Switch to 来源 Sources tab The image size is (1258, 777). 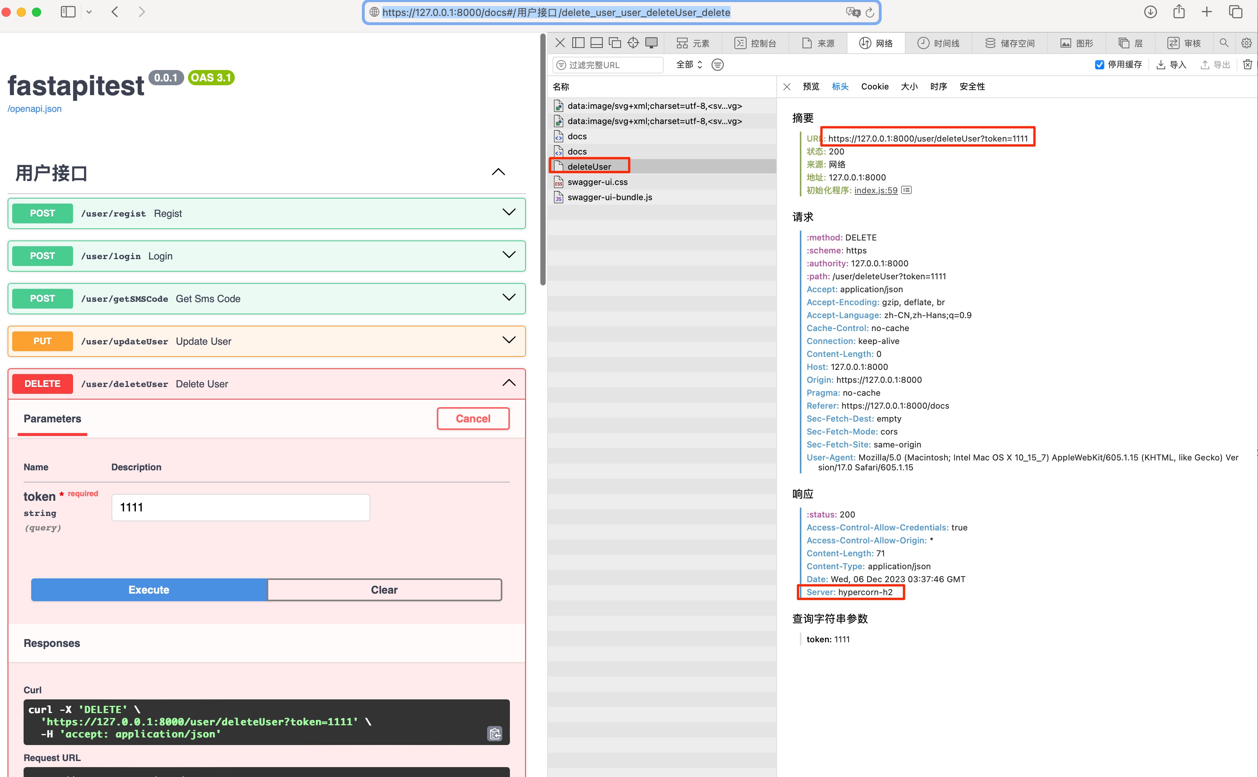818,43
